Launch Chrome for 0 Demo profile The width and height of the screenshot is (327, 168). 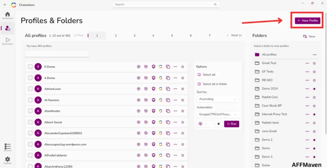[x=139, y=67]
